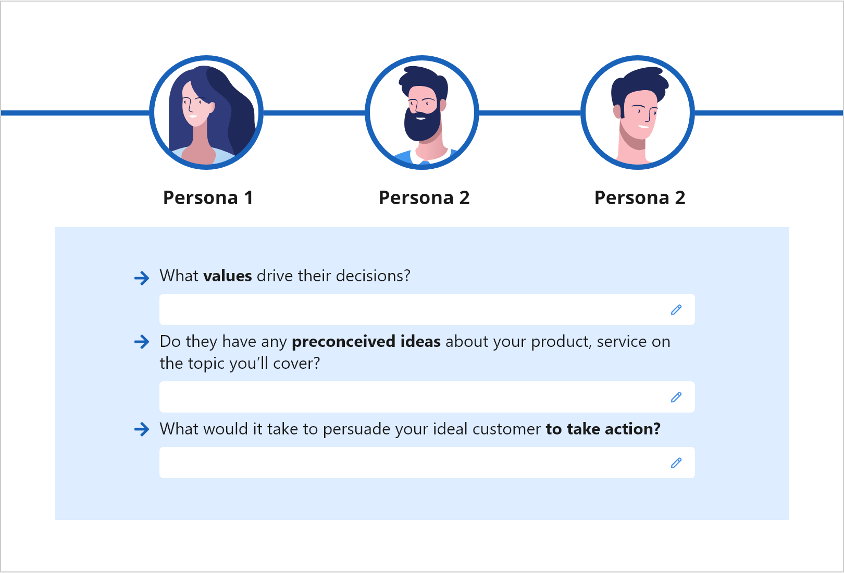Focus the take action answer input field

(x=427, y=463)
